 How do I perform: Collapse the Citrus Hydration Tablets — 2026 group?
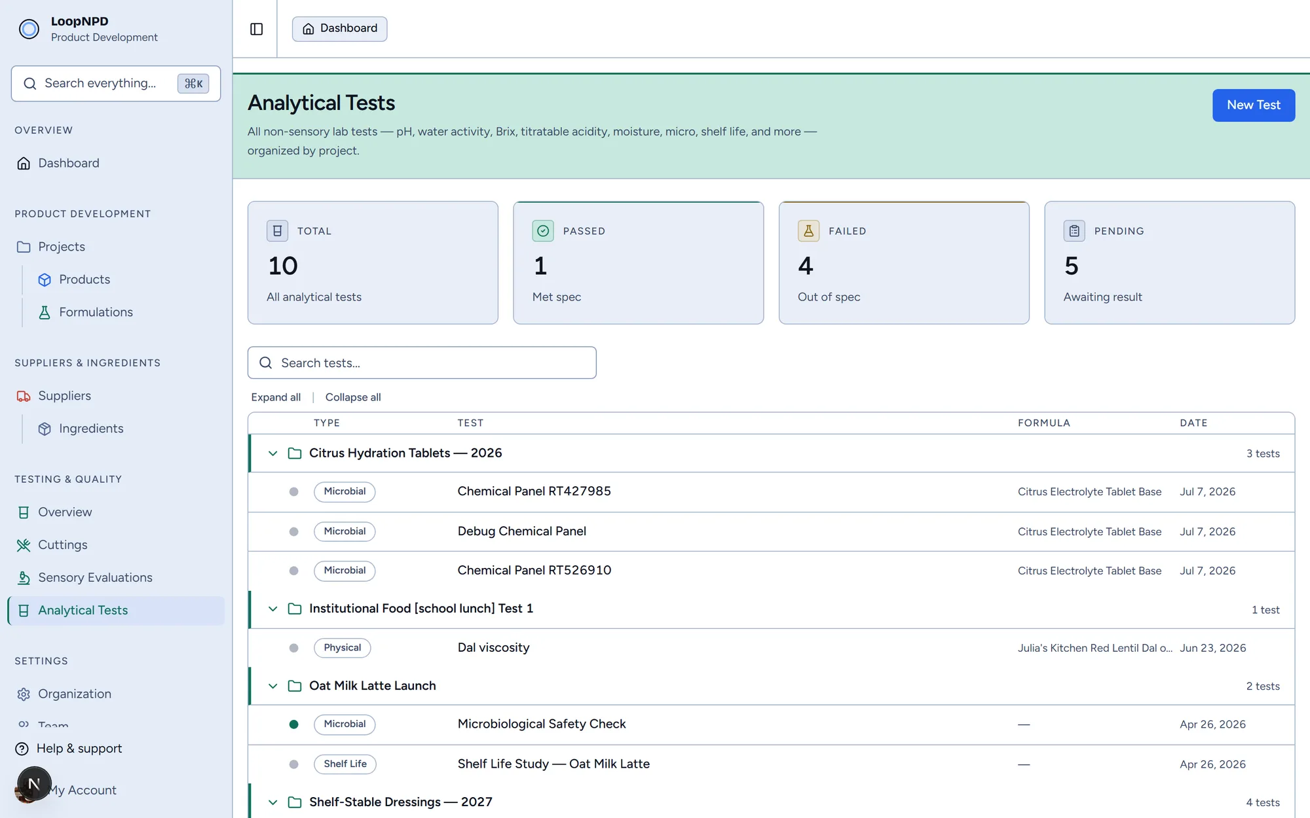click(273, 453)
